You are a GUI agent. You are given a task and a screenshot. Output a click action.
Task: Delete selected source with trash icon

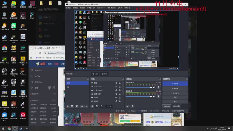(x=97, y=106)
